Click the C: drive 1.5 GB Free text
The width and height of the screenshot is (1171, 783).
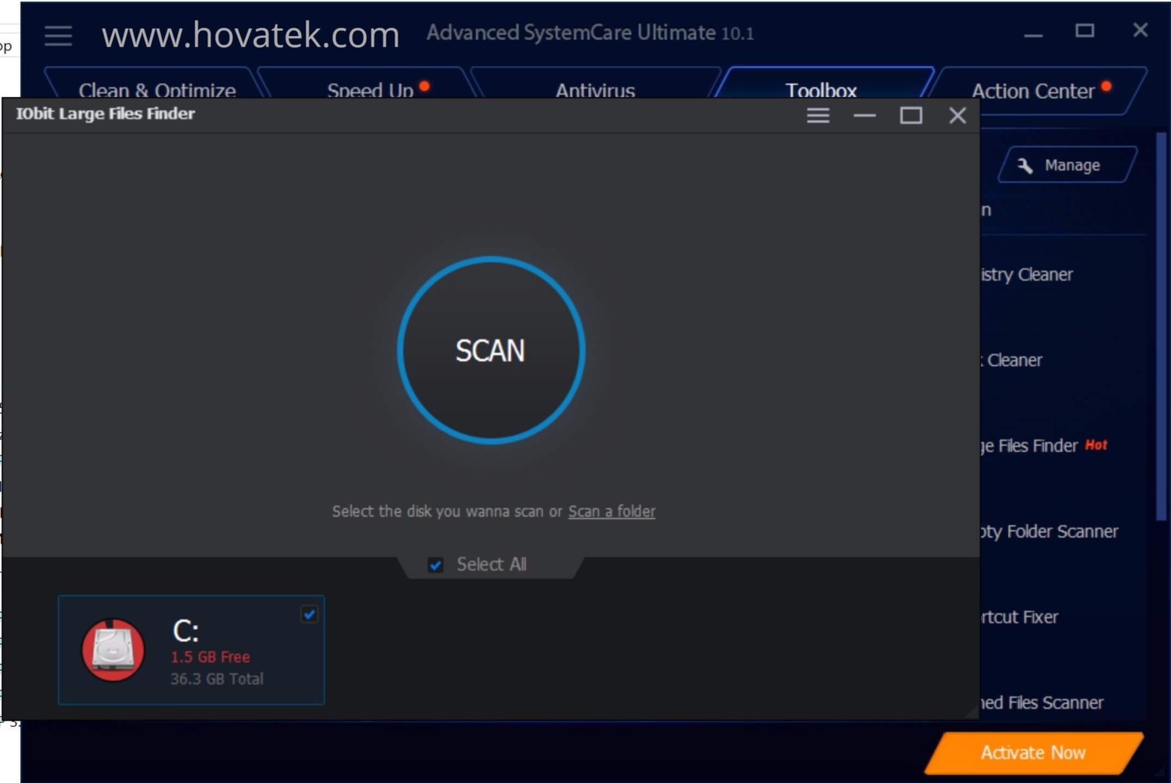210,657
